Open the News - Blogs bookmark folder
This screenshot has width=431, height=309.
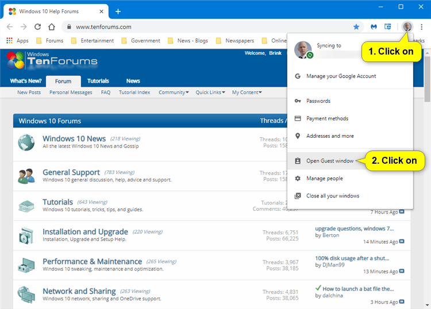(x=188, y=41)
